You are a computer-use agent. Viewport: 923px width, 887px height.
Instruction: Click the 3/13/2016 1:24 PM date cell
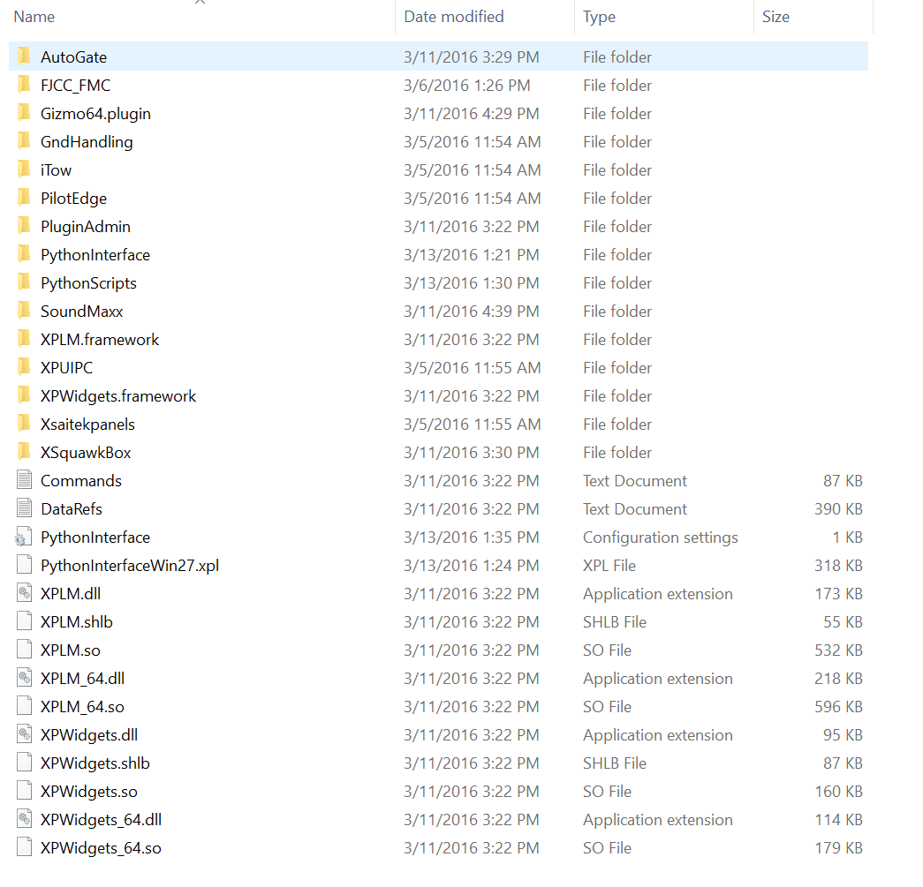(472, 565)
